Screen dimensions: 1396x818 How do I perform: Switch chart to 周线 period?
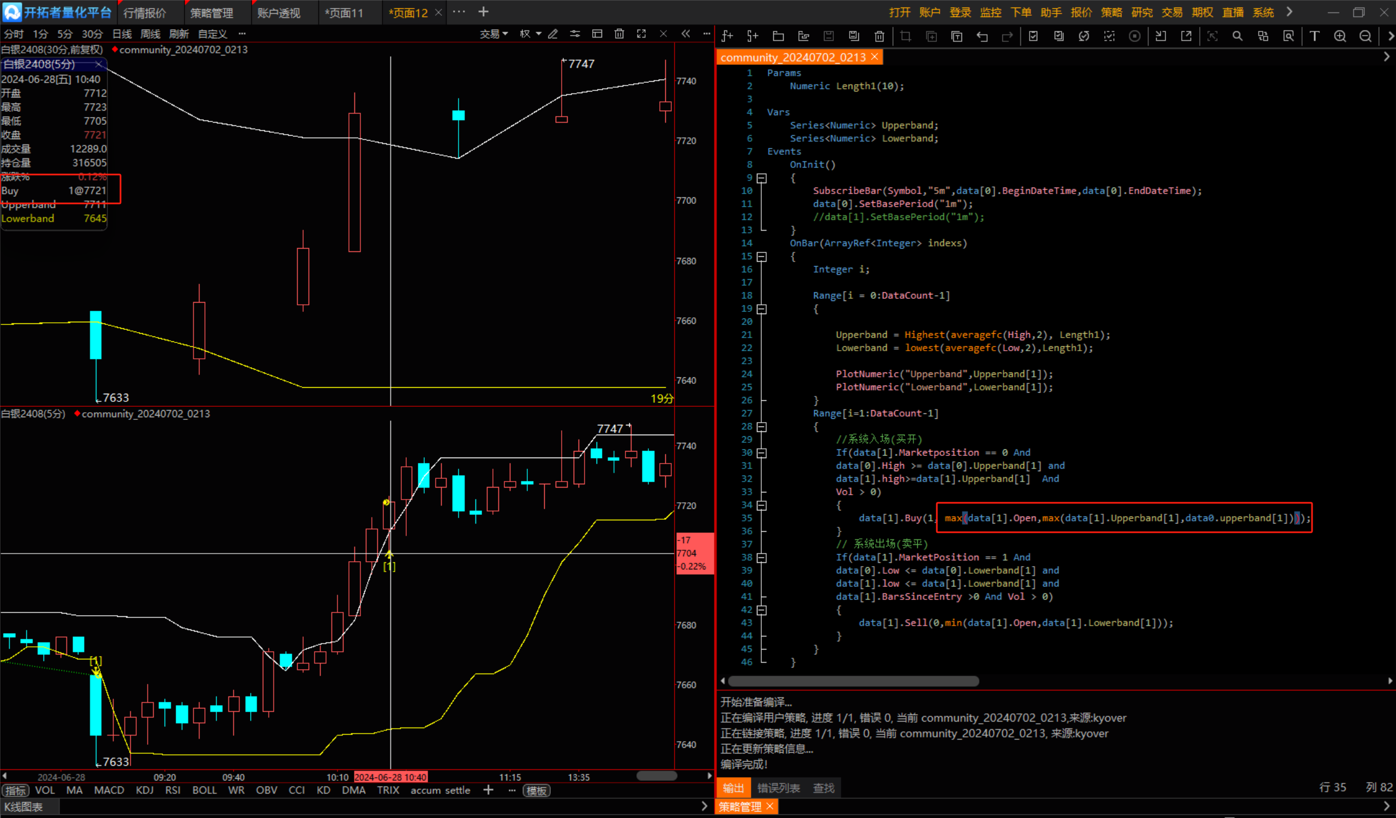click(150, 34)
